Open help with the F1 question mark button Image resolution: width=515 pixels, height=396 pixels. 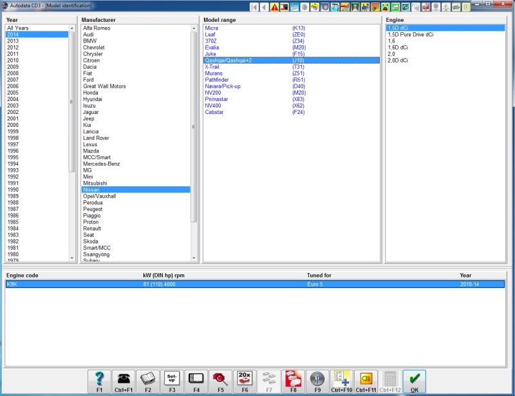pyautogui.click(x=99, y=382)
